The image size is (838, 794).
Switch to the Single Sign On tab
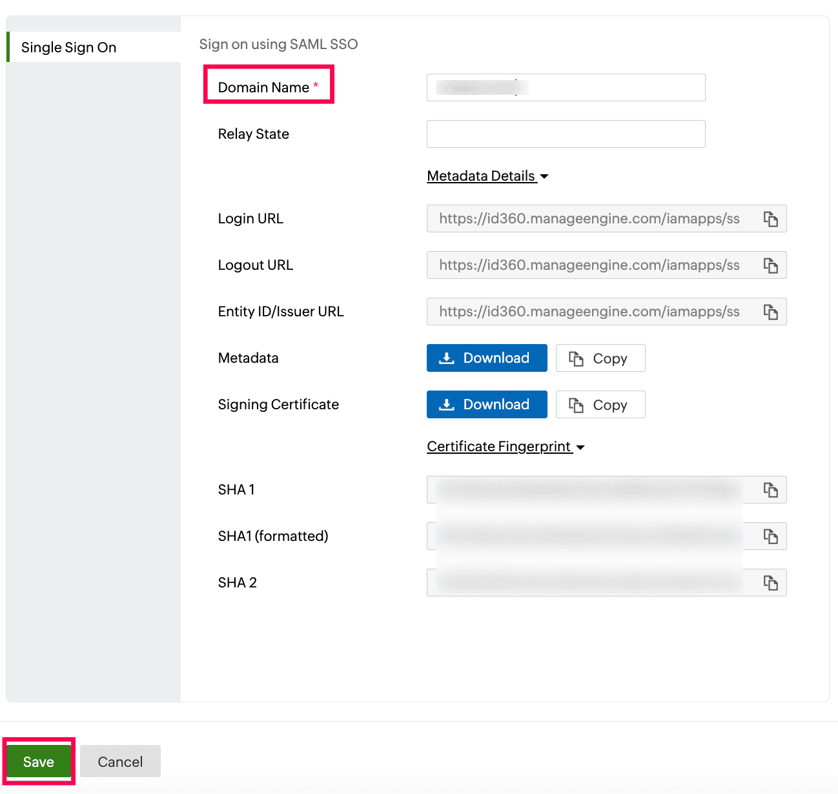(69, 46)
